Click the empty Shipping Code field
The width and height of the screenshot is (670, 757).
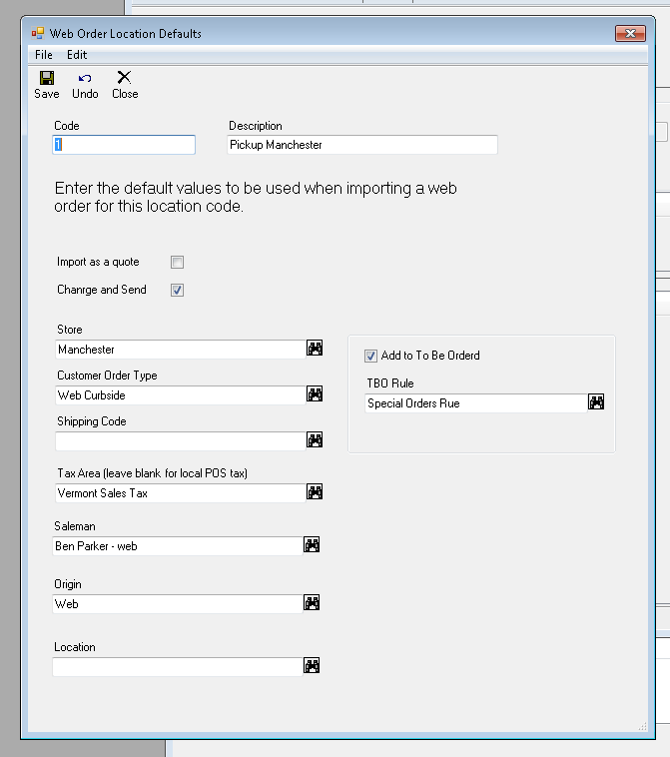coord(181,441)
